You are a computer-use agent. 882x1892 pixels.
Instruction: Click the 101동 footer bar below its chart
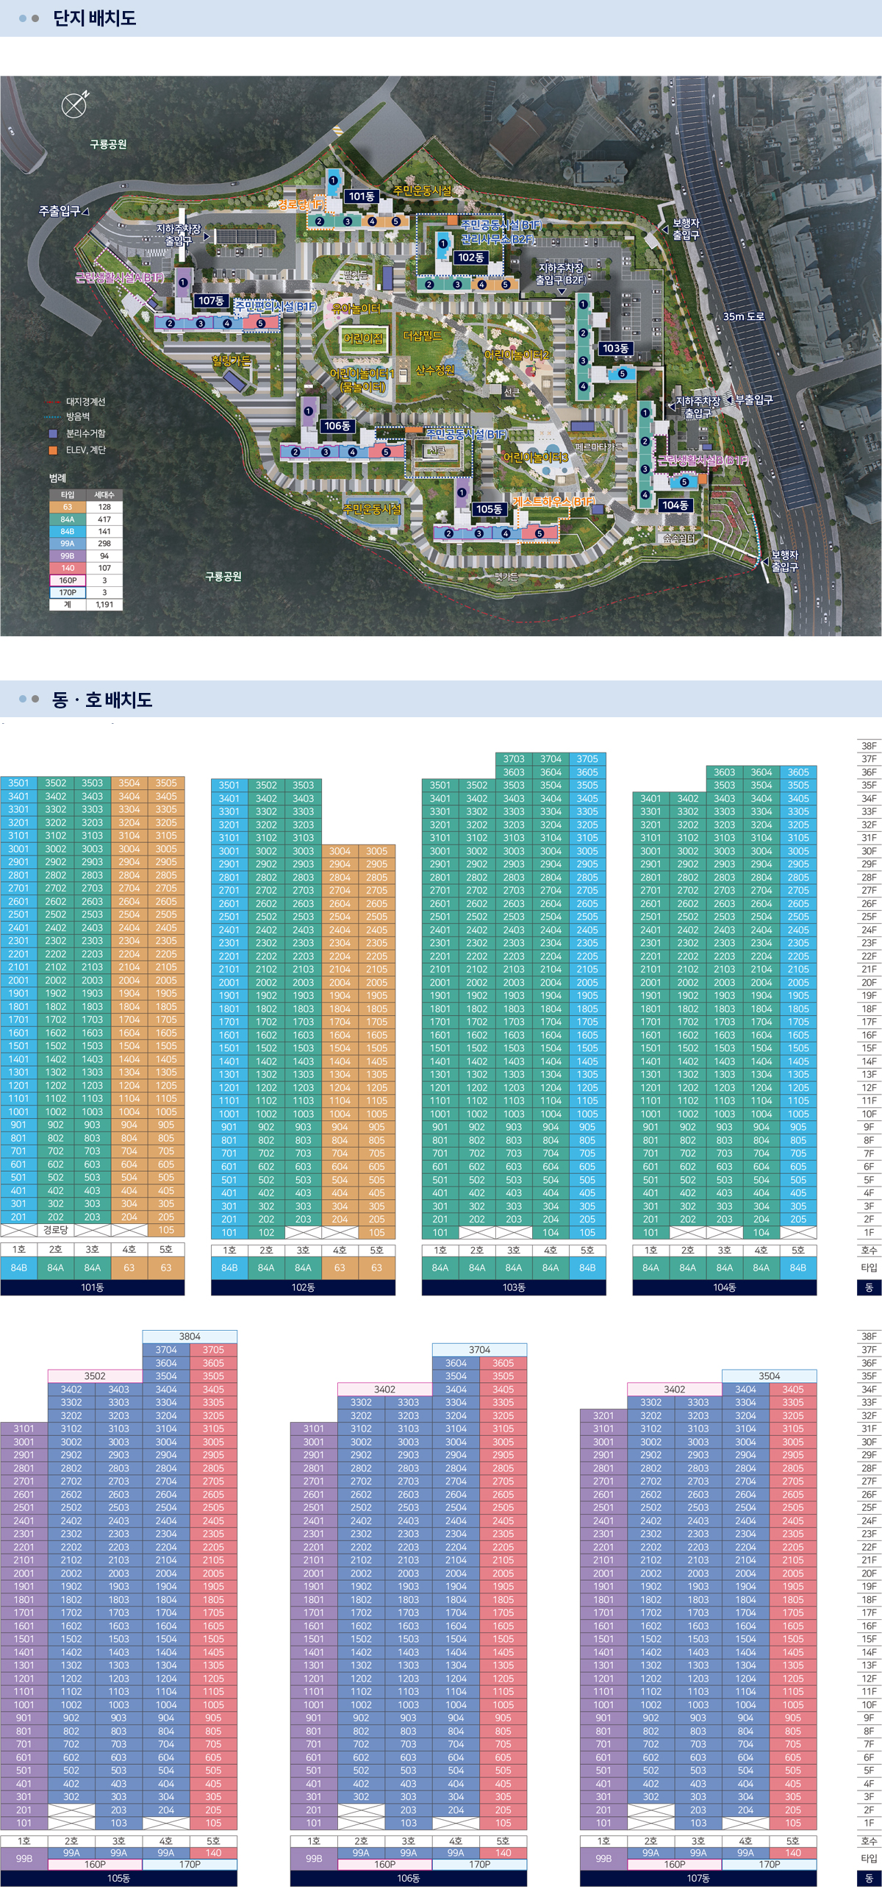point(93,1287)
